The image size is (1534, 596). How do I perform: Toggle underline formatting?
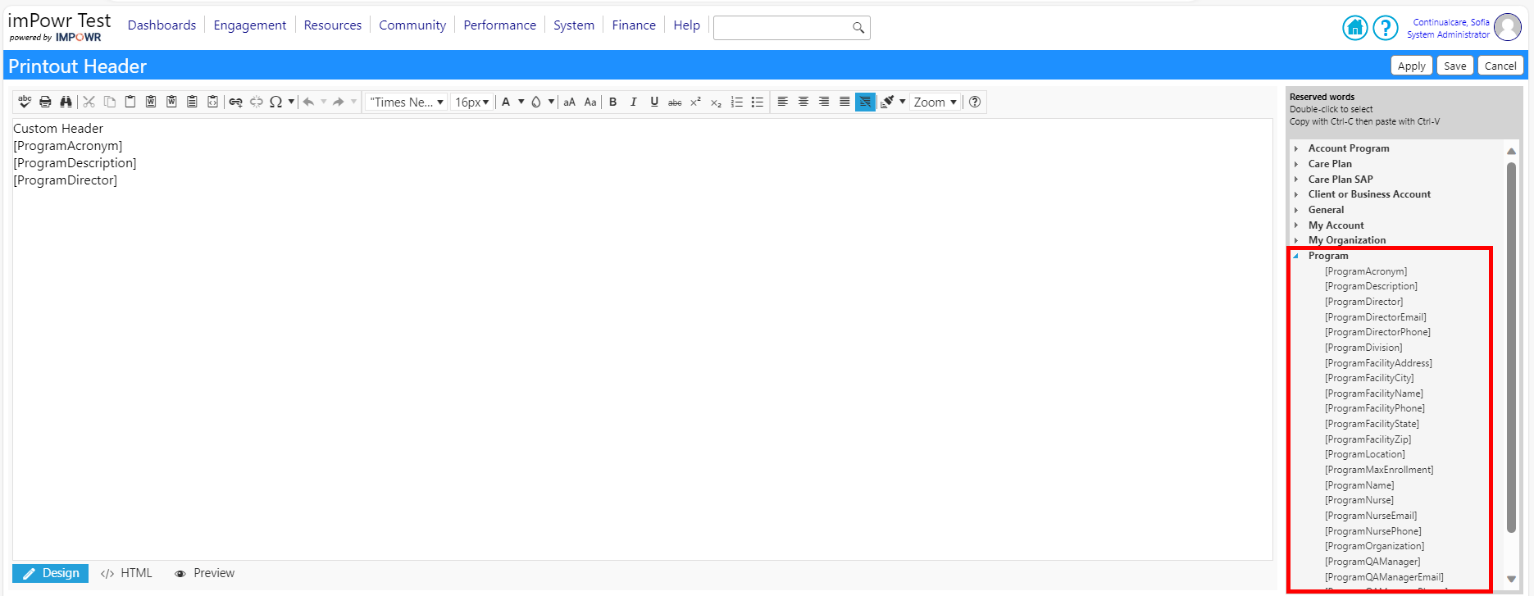653,102
